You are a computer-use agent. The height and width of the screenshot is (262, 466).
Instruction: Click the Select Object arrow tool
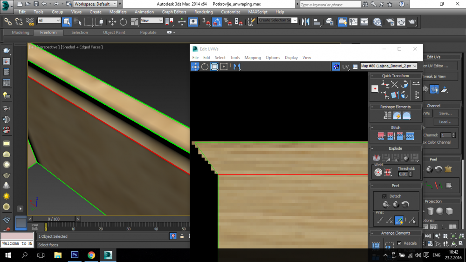(67, 21)
